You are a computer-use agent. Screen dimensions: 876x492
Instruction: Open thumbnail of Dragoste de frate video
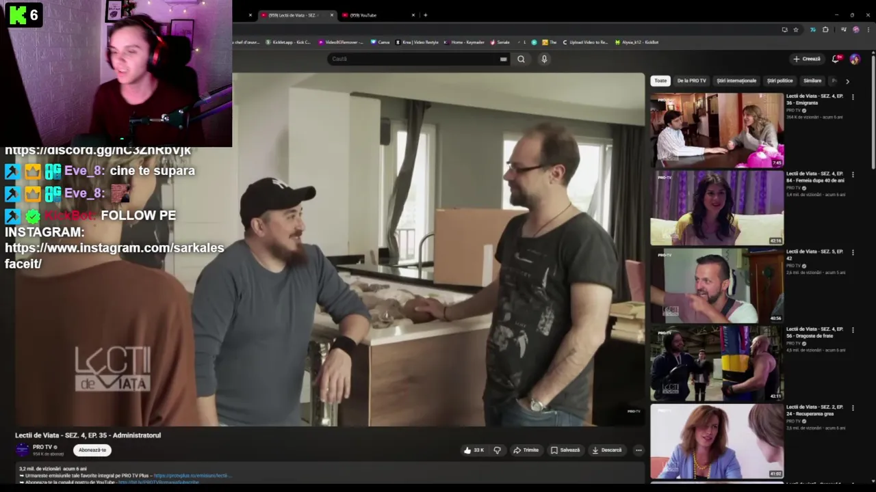717,364
